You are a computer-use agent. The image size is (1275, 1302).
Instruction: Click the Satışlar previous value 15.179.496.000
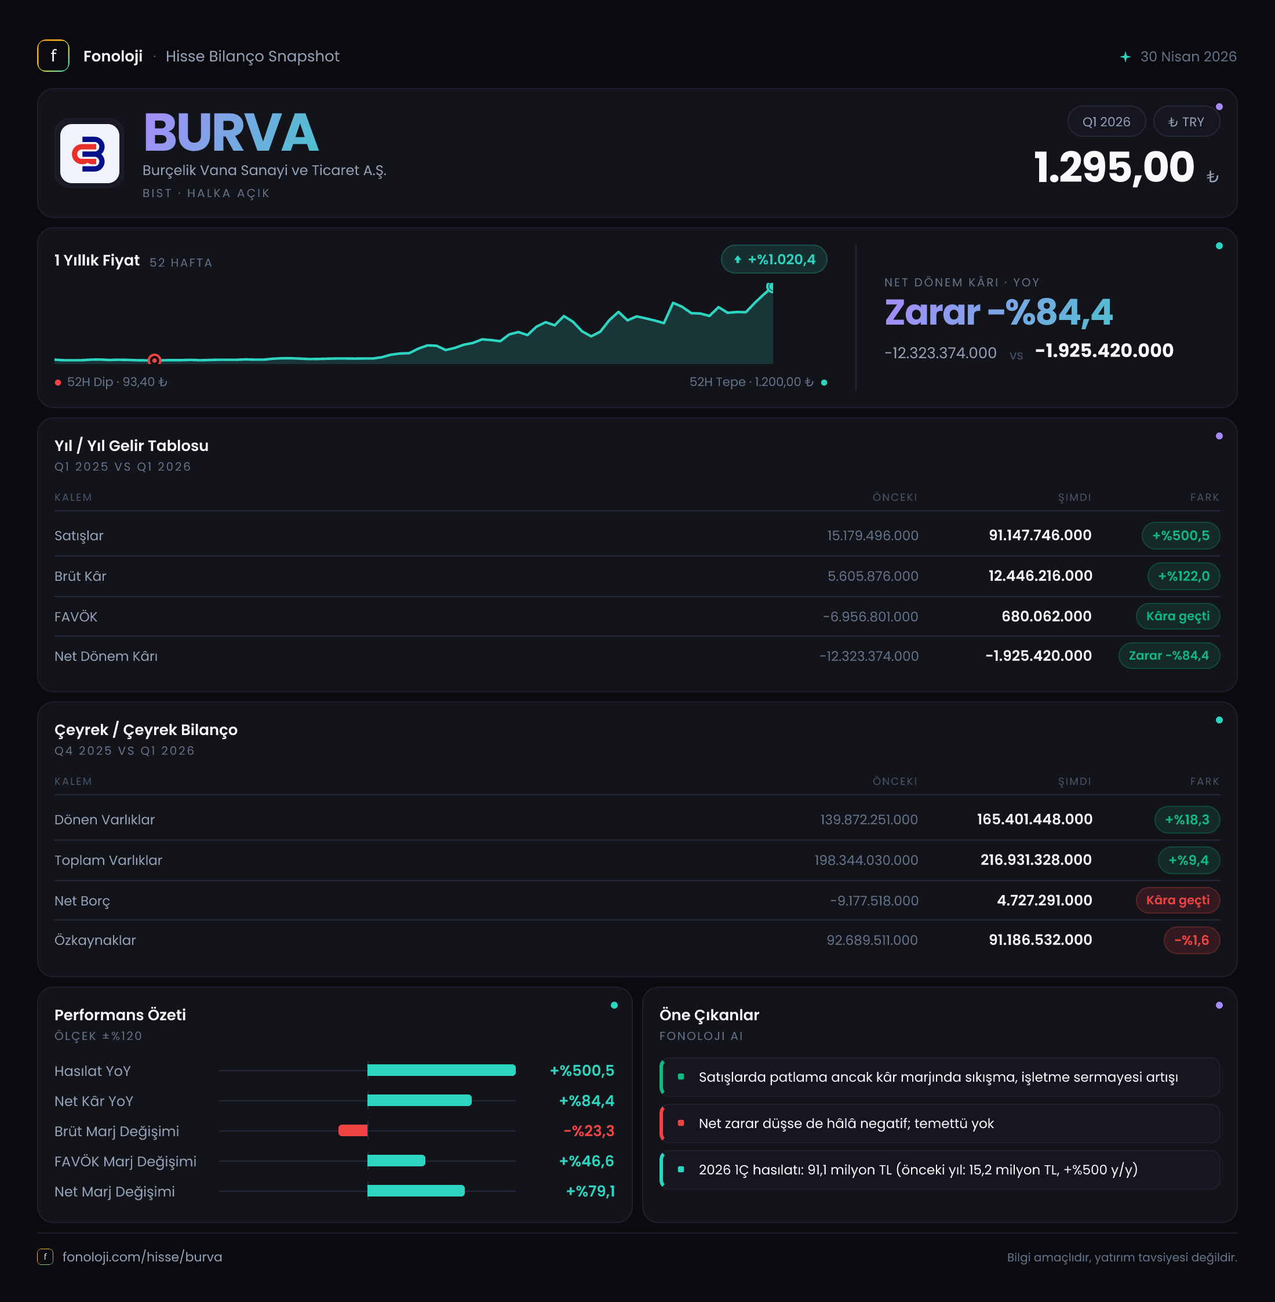[873, 536]
